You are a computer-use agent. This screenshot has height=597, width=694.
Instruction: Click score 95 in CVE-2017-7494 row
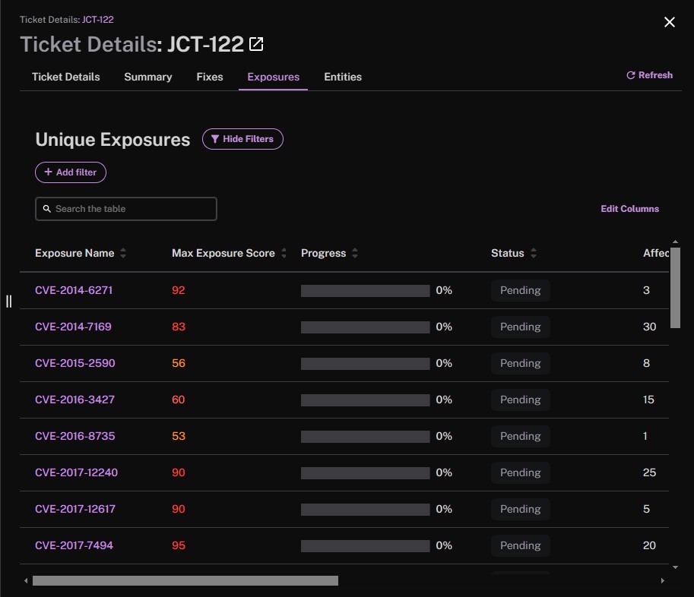click(179, 545)
